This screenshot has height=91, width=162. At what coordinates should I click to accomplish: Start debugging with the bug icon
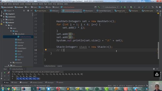tap(125, 7)
